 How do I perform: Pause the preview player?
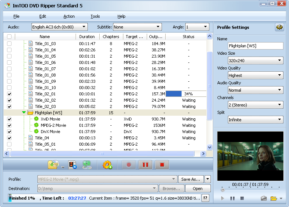(x=232, y=198)
